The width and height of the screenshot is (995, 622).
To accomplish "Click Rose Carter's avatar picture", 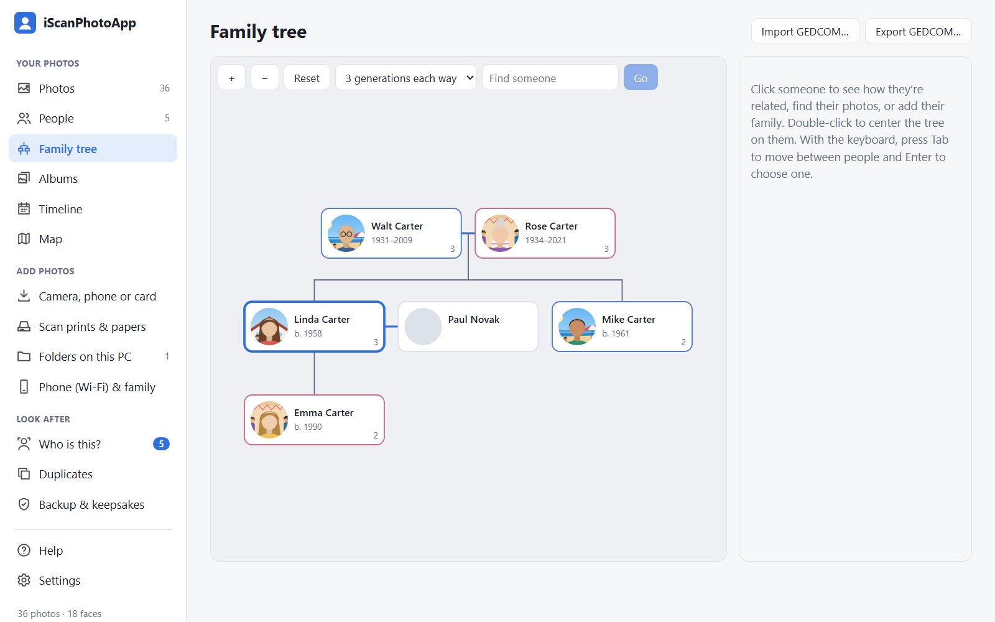I will click(x=500, y=233).
